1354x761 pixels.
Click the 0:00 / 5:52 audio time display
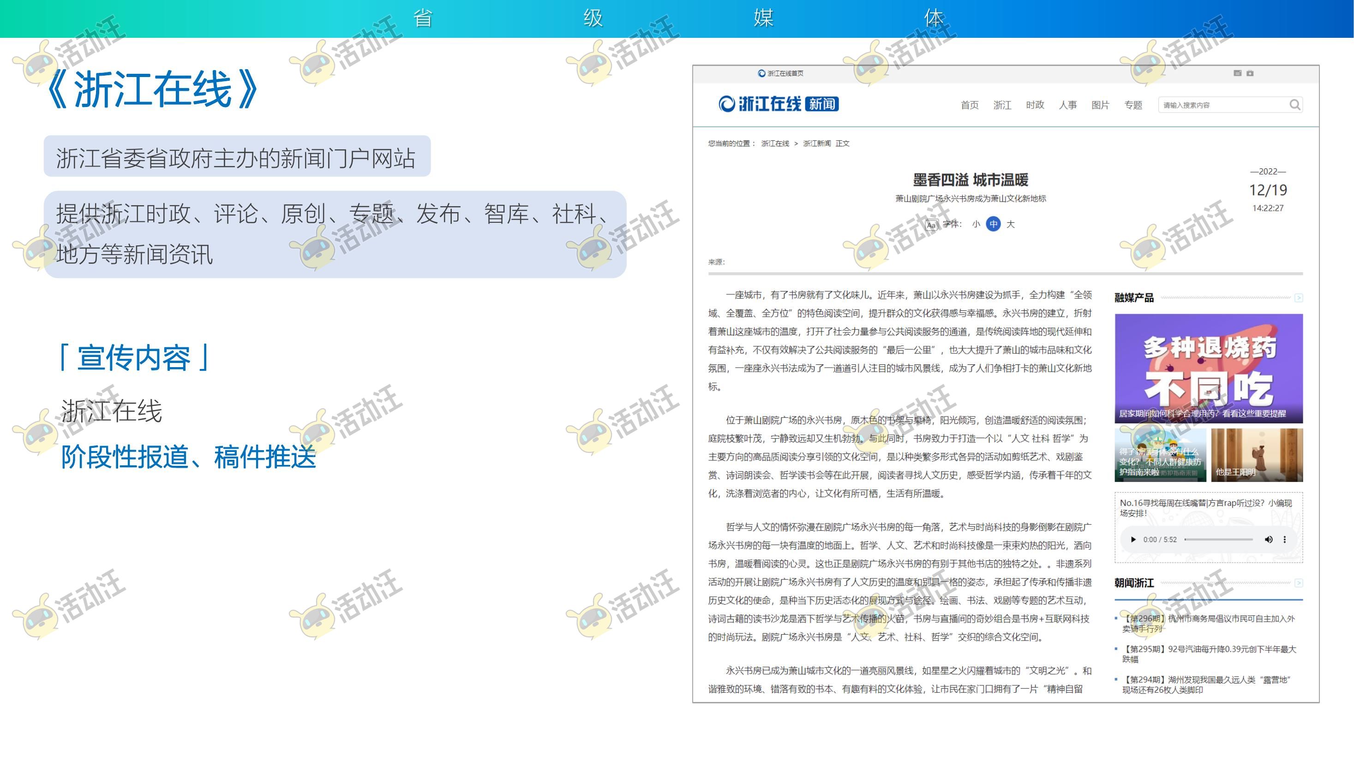1160,539
